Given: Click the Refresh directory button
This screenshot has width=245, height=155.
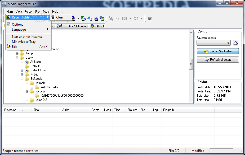Looking at the screenshot, I should coord(218,59).
